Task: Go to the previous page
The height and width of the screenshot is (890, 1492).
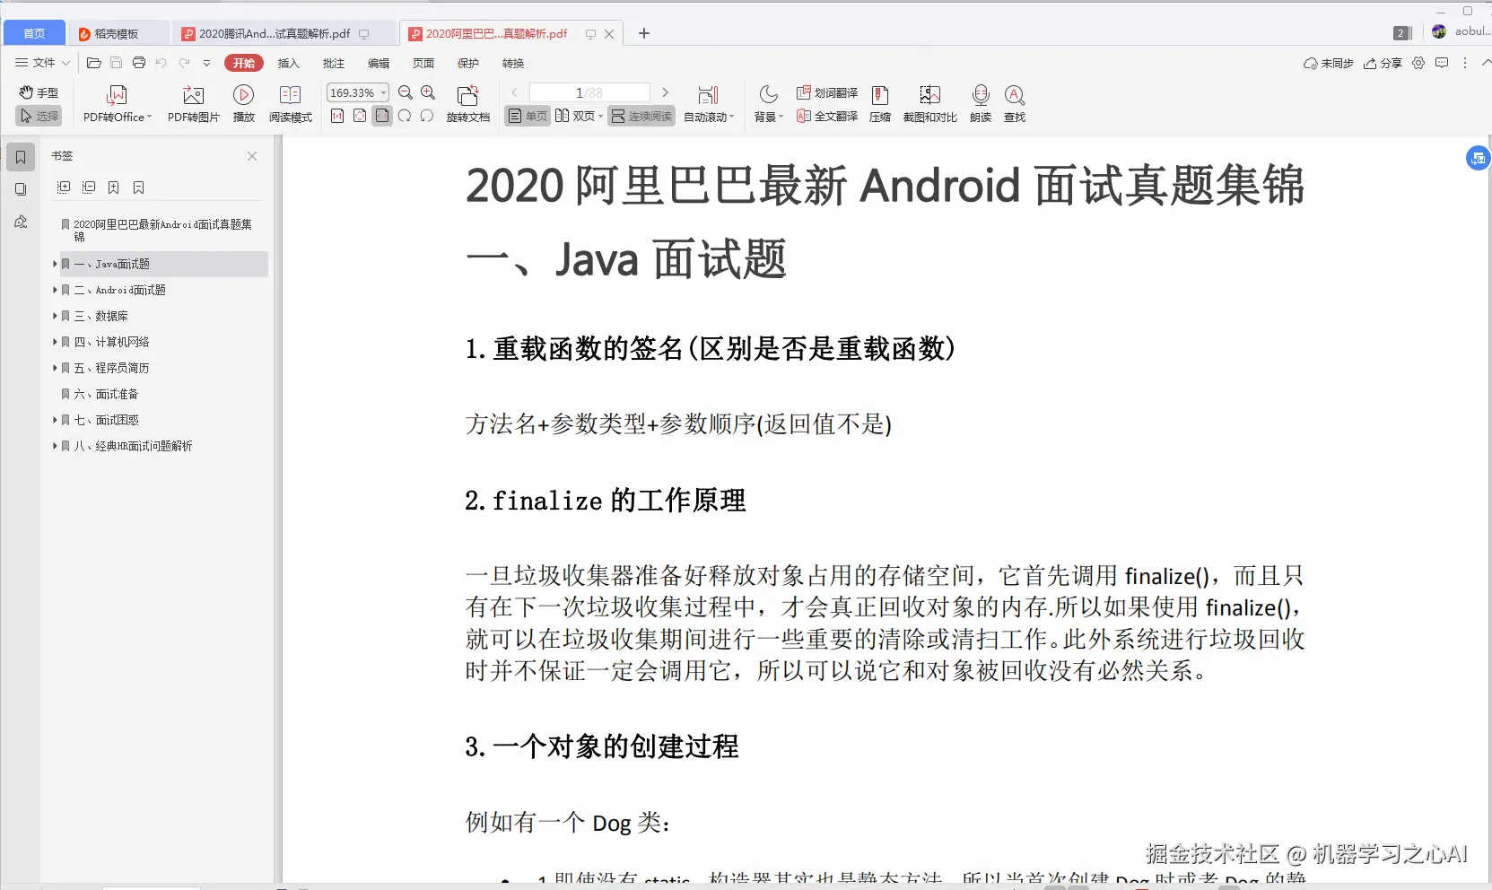Action: point(514,92)
